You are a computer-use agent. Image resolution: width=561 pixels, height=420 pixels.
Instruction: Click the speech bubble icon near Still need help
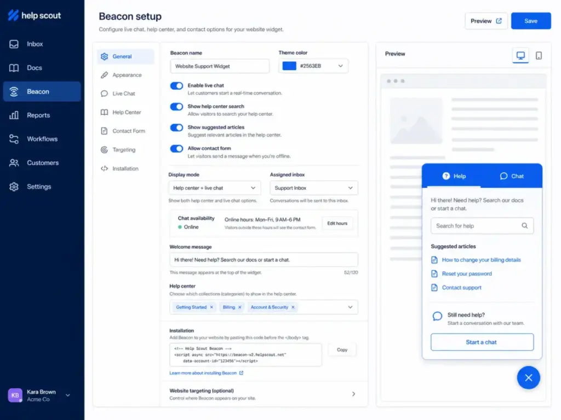[437, 316]
